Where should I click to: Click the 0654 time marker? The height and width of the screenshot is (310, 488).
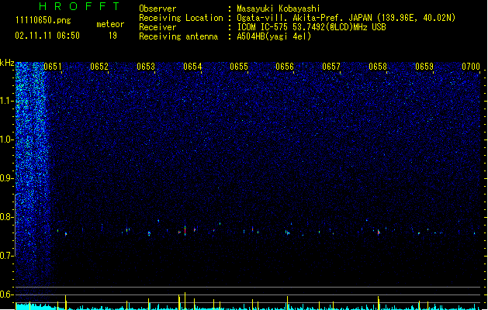coord(192,67)
